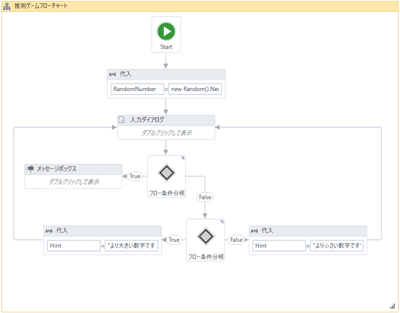Click the RandomNumber variable field

coord(137,89)
